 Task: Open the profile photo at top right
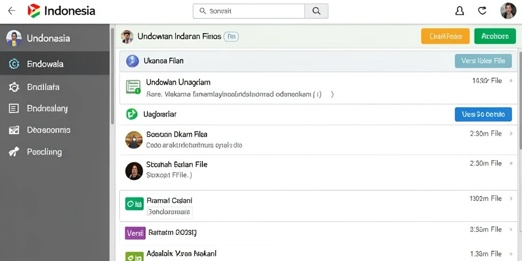[508, 11]
